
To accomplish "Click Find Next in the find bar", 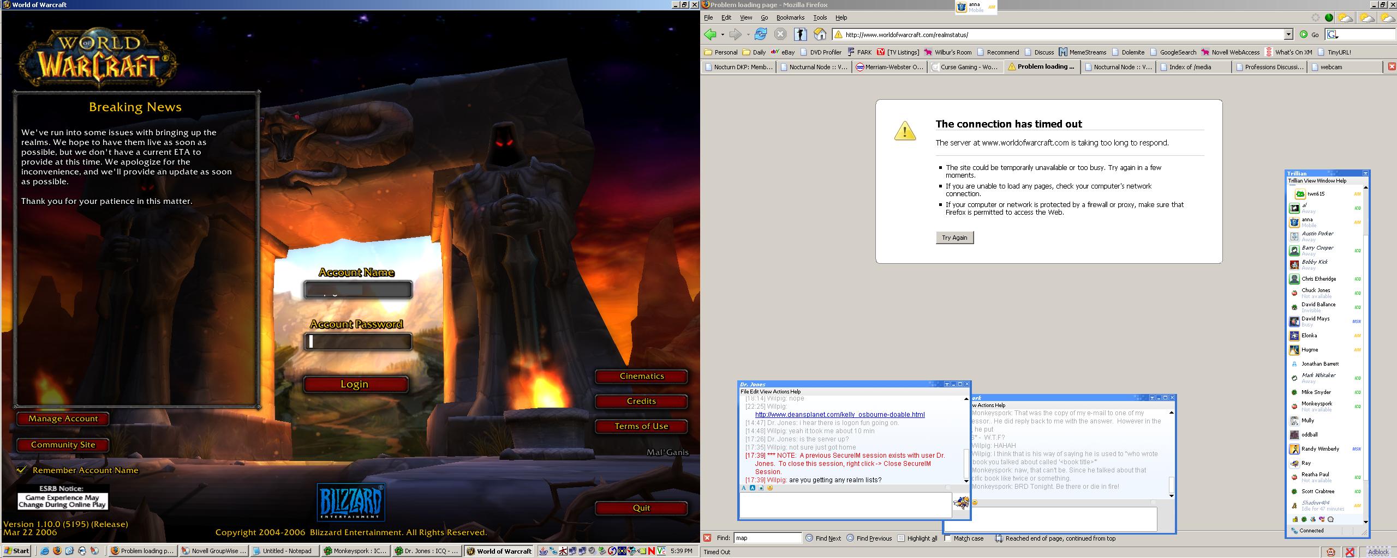I will click(823, 538).
